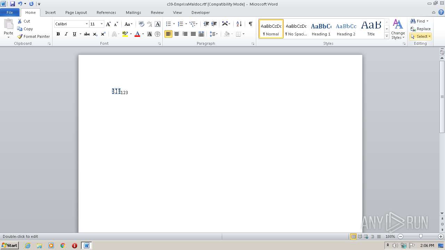Decrease paragraph indent

(206, 24)
